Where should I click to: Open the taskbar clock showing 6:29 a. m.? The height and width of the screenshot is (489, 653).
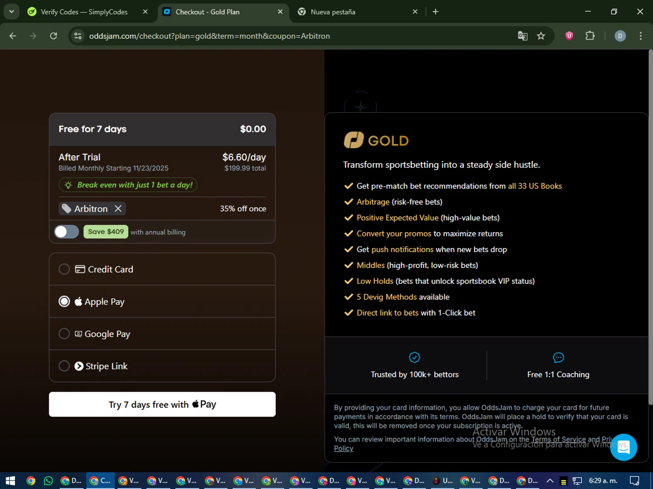coord(603,481)
